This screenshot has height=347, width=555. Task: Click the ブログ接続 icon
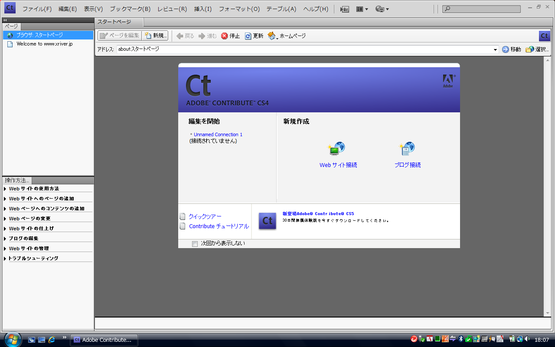[x=407, y=149]
